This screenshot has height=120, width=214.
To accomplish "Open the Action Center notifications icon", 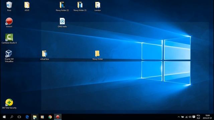I will (194, 117).
